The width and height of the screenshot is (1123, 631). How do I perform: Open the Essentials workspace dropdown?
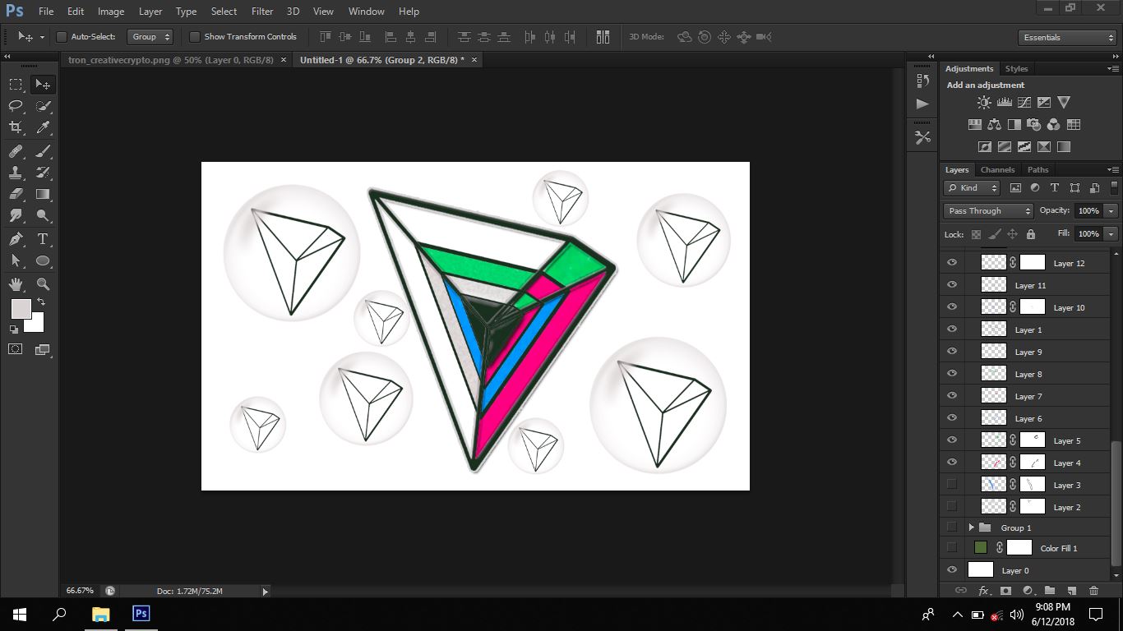pos(1066,38)
